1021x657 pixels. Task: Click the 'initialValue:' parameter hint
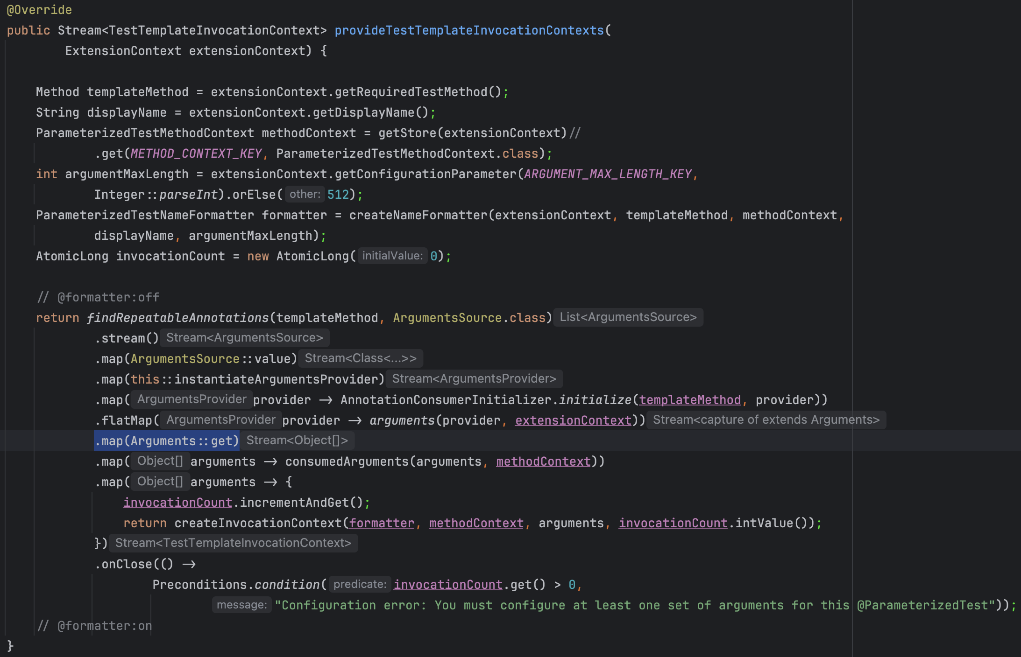[x=392, y=256]
